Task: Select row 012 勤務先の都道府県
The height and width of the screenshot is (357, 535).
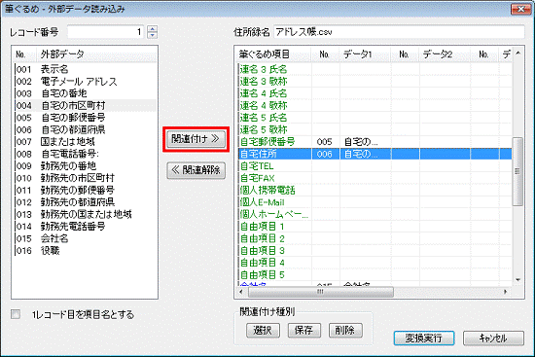Action: coord(85,202)
